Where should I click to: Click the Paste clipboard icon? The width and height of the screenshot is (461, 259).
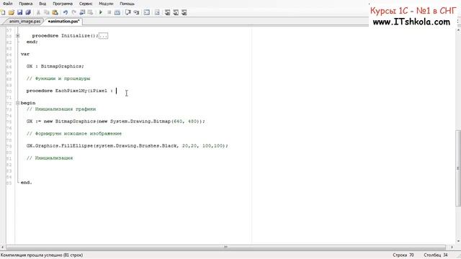click(x=55, y=12)
